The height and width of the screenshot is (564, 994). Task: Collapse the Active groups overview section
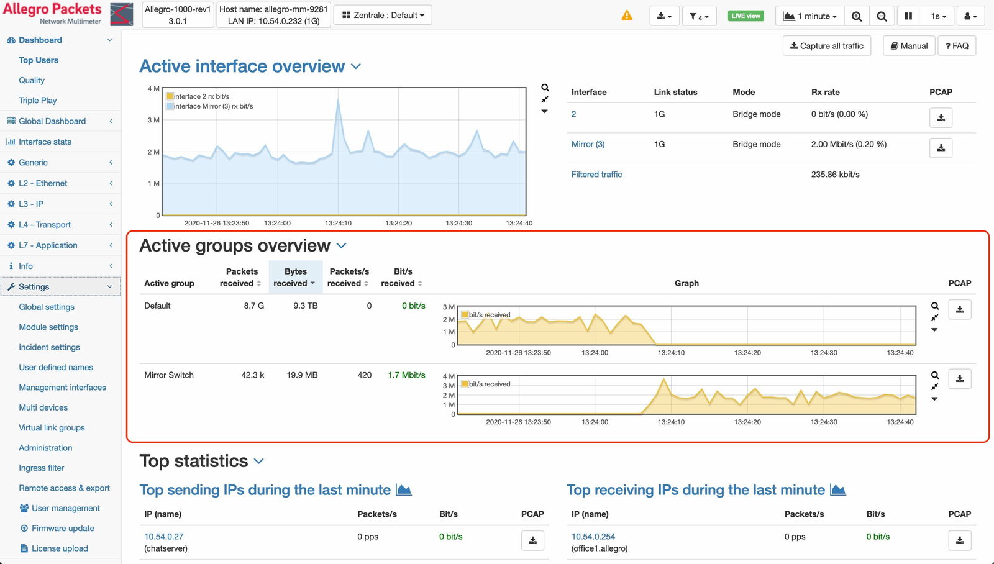pos(342,246)
